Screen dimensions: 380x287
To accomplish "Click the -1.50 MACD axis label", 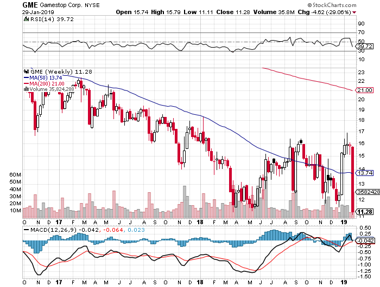I will (x=364, y=277).
